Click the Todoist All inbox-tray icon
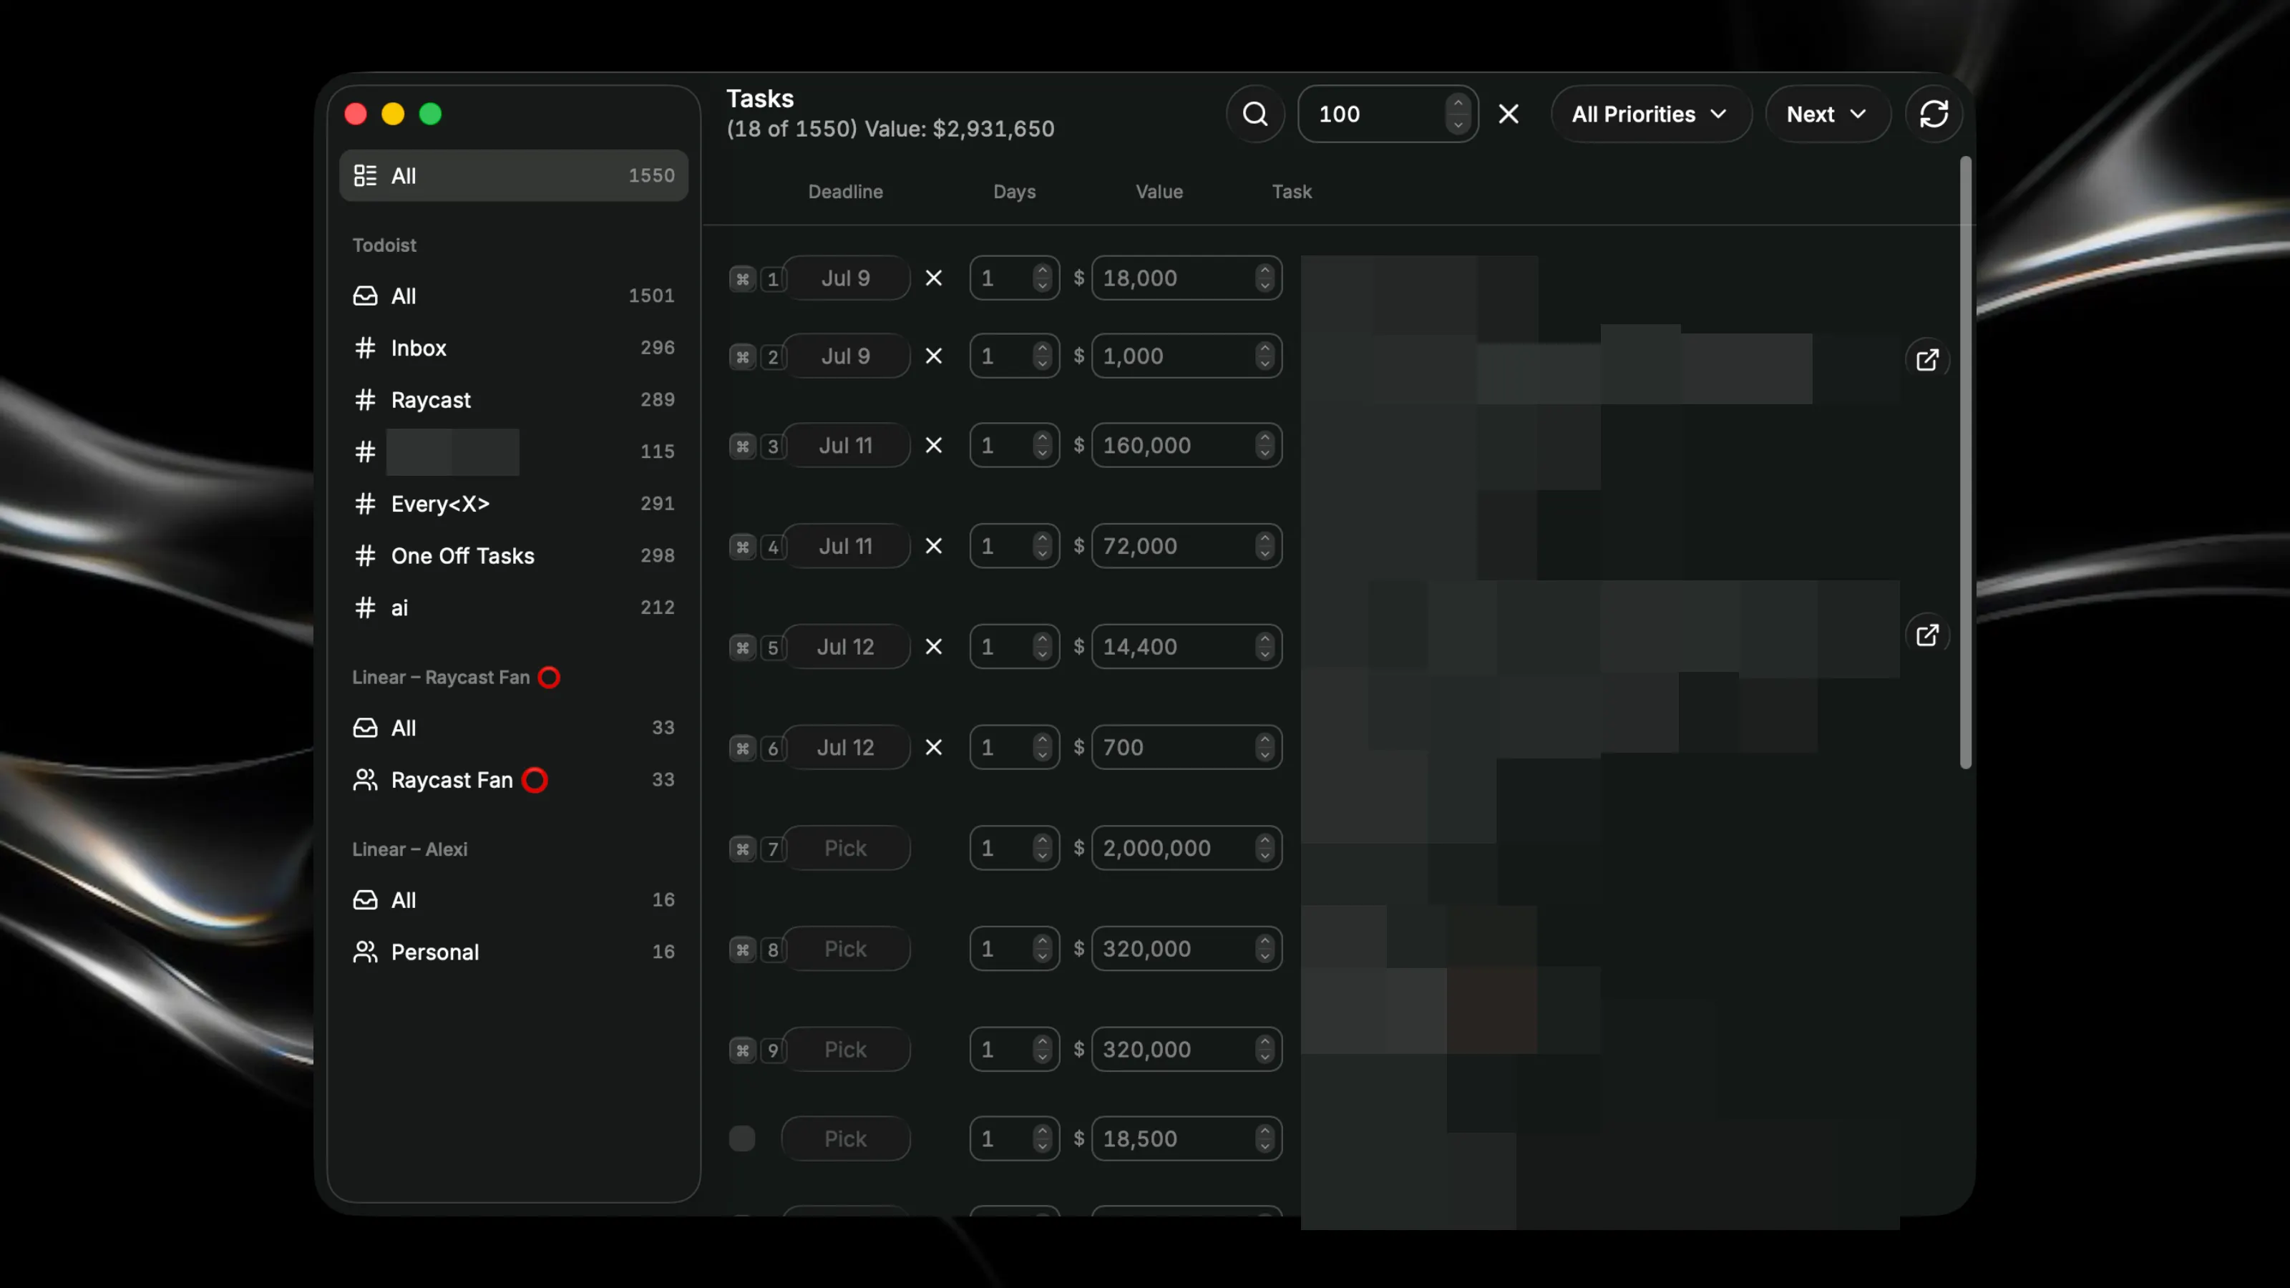This screenshot has width=2290, height=1288. [x=366, y=295]
